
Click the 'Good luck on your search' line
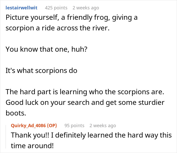tap(85, 103)
